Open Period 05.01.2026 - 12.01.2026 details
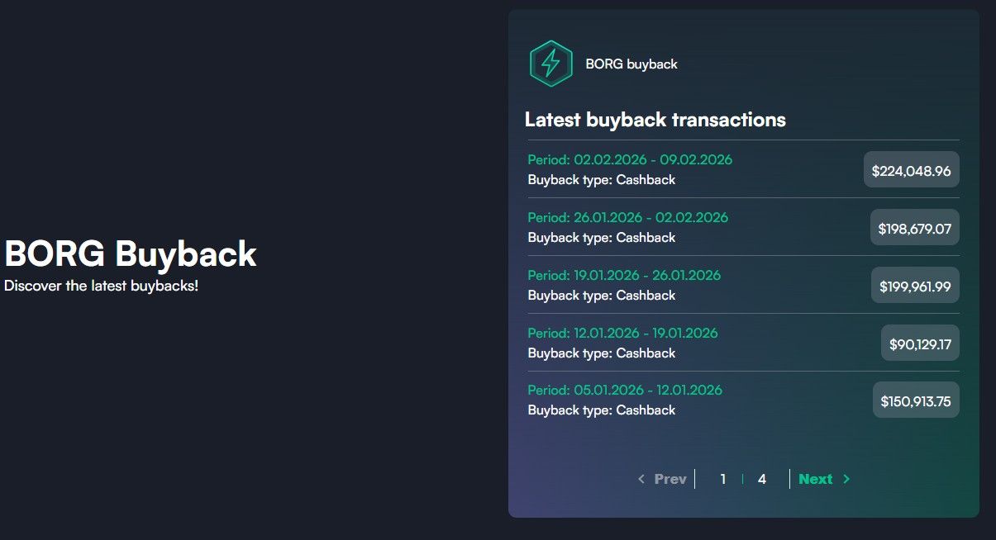The height and width of the screenshot is (540, 996). 625,390
